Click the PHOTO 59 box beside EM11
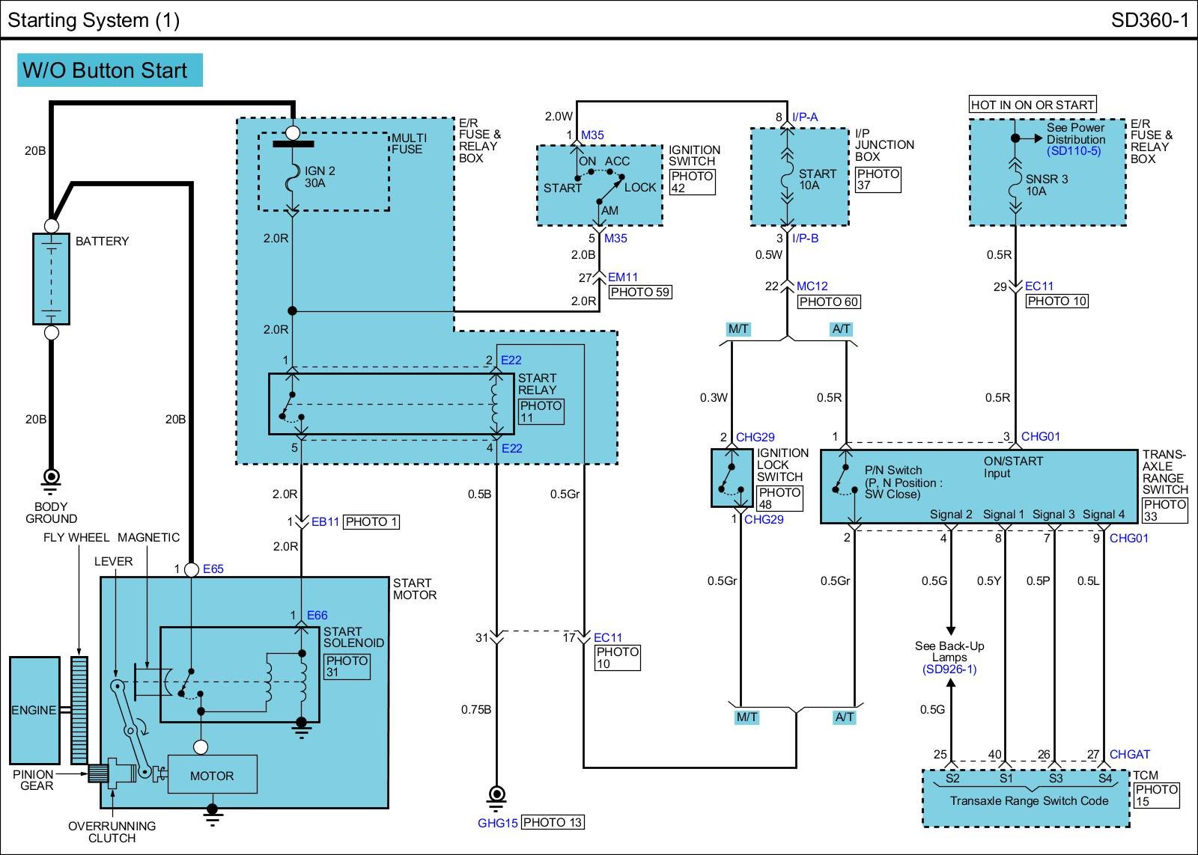This screenshot has height=855, width=1198. coord(639,292)
